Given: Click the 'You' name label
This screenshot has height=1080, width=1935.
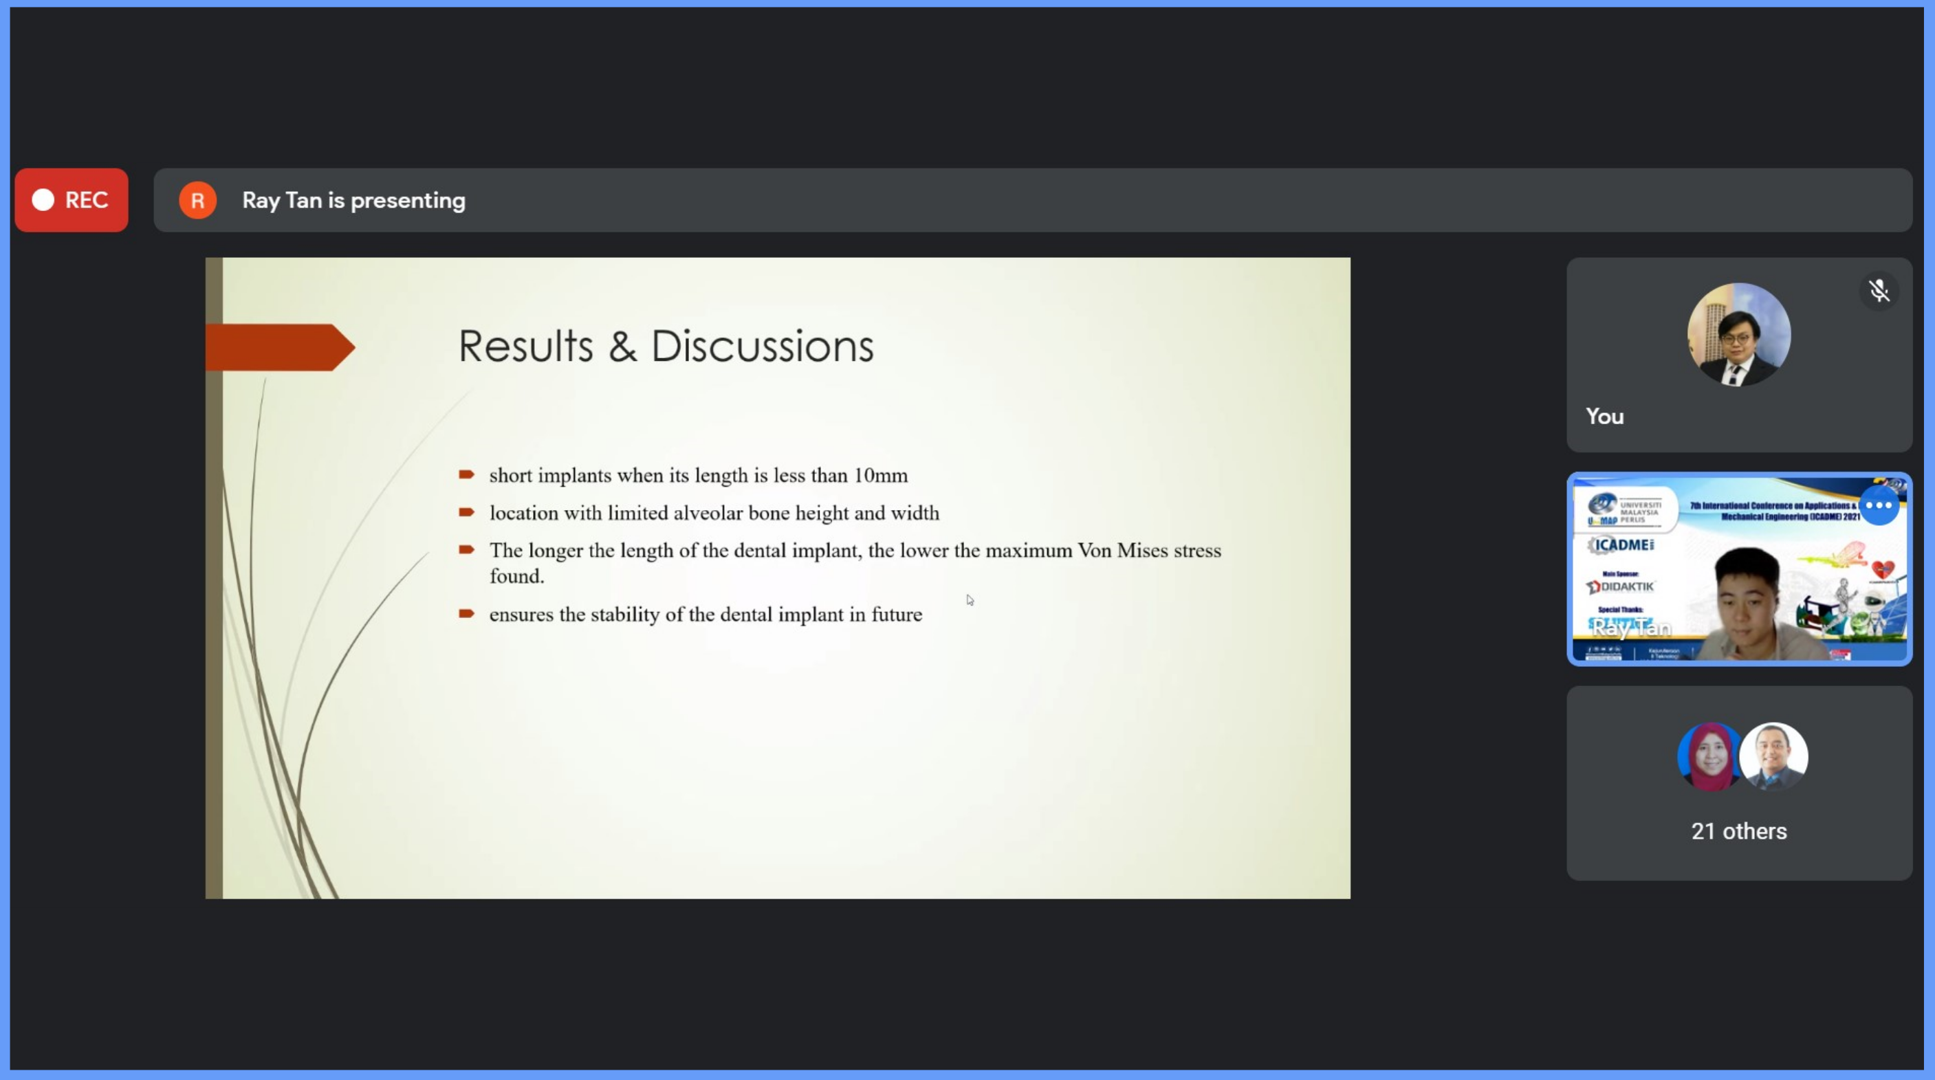Looking at the screenshot, I should pos(1604,416).
